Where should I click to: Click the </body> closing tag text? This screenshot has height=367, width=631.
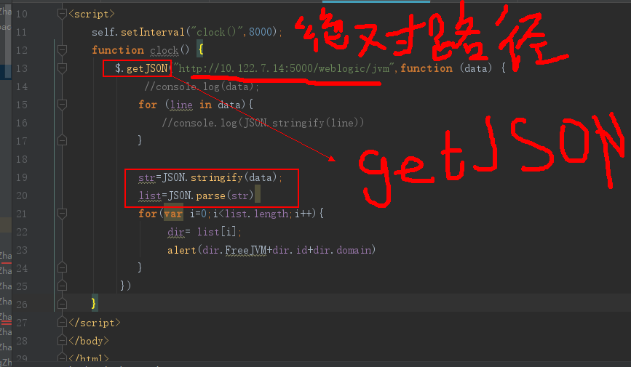89,342
